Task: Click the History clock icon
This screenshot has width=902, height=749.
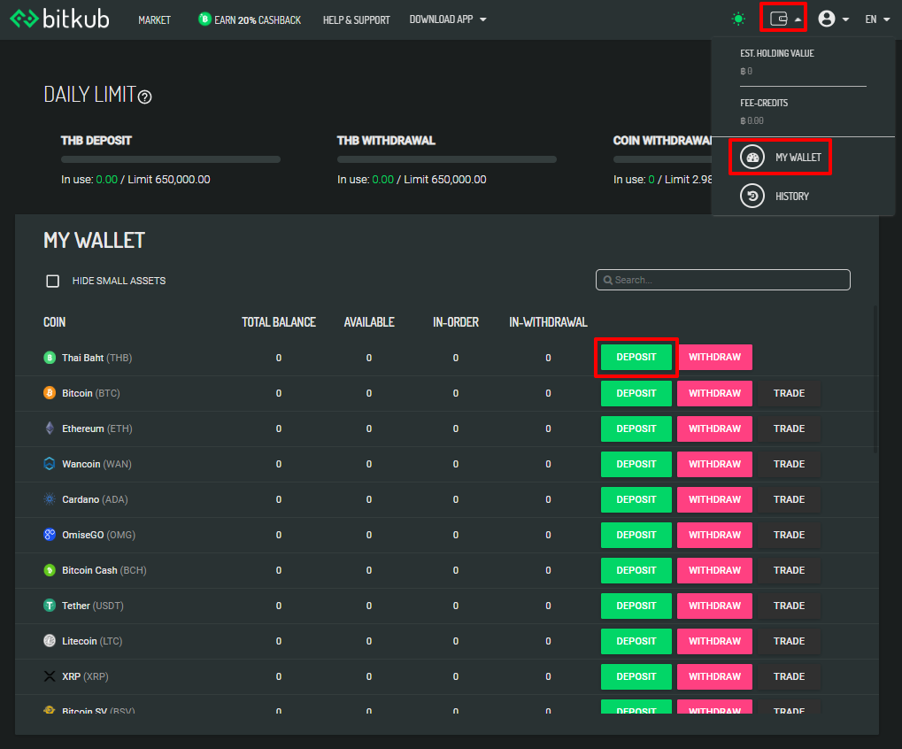Action: tap(752, 197)
